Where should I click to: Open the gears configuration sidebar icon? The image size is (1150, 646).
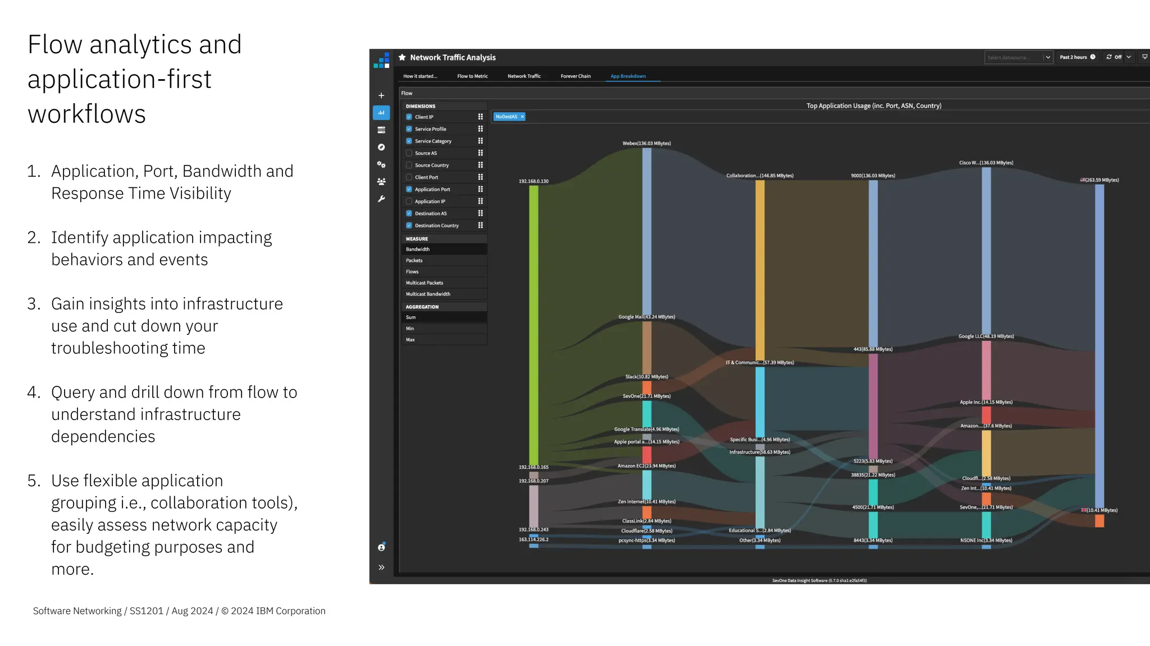click(x=381, y=164)
